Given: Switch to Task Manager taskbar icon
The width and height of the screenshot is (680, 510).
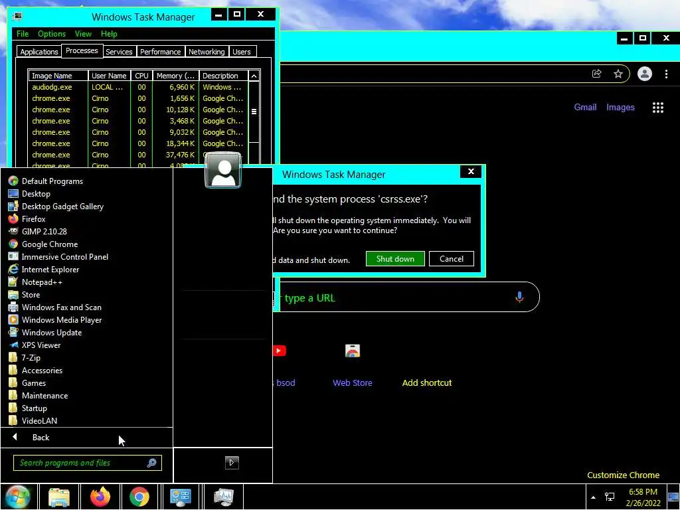Looking at the screenshot, I should 223,497.
